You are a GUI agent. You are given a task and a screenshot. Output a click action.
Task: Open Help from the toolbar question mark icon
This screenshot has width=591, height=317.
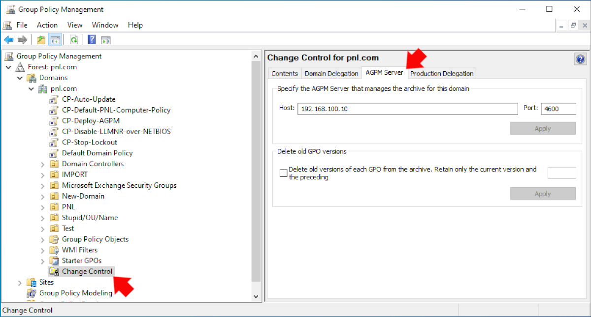tap(92, 40)
